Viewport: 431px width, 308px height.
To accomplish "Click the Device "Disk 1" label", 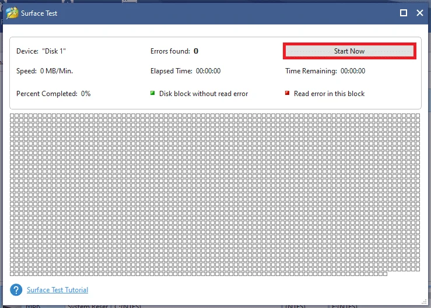I will 41,51.
